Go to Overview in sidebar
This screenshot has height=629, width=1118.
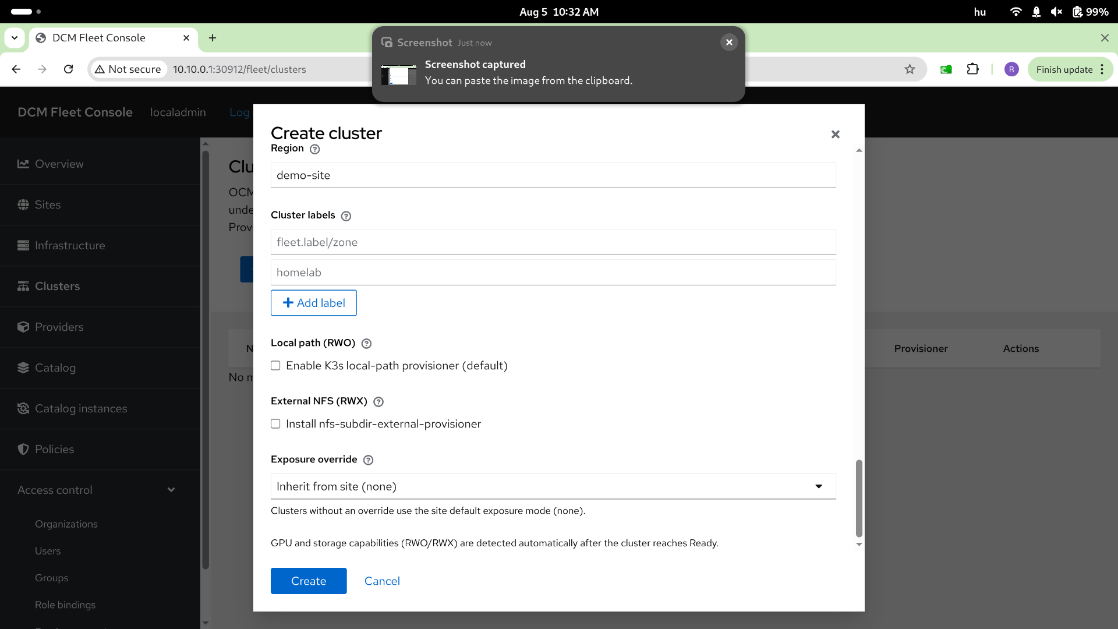[59, 164]
